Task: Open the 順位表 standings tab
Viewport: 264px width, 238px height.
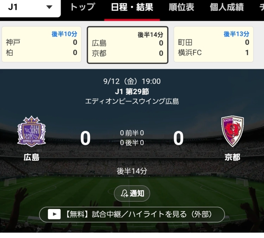Action: pyautogui.click(x=181, y=7)
